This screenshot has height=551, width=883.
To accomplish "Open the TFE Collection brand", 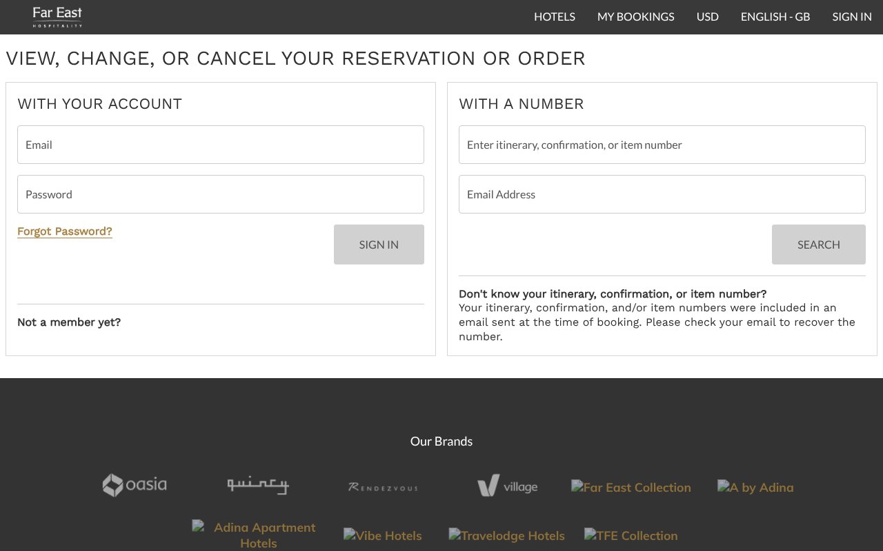I will click(631, 535).
